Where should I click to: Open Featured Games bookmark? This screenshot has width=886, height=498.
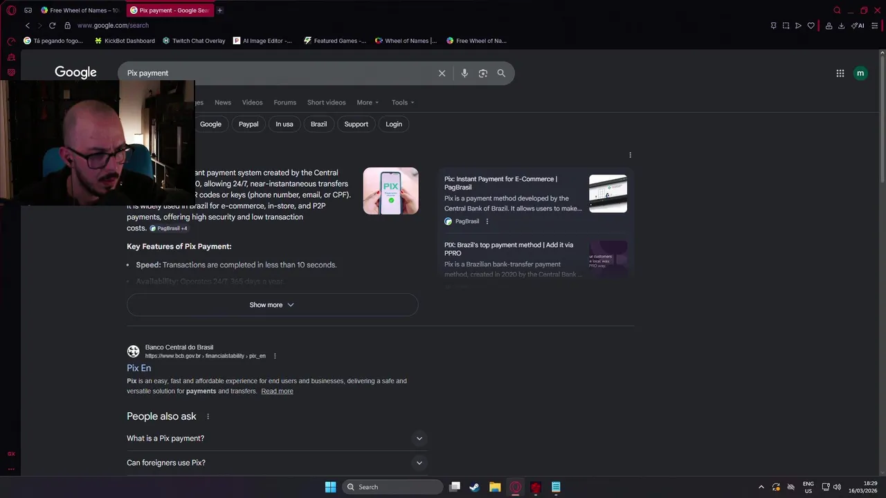tap(335, 41)
